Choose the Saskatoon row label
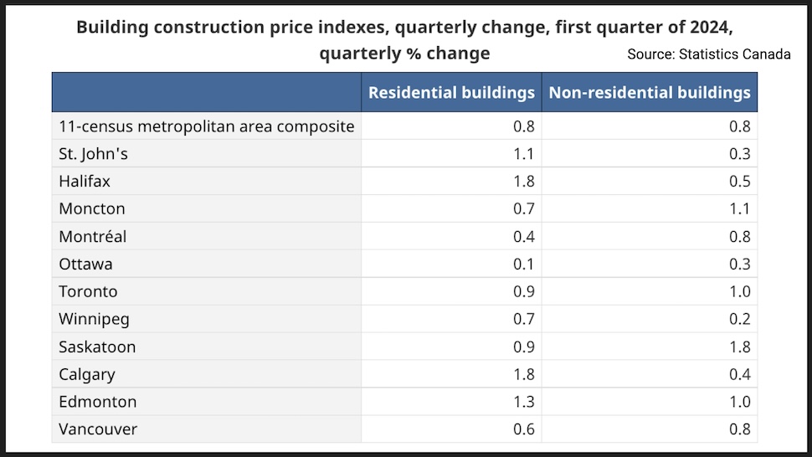The image size is (812, 457). 97,347
